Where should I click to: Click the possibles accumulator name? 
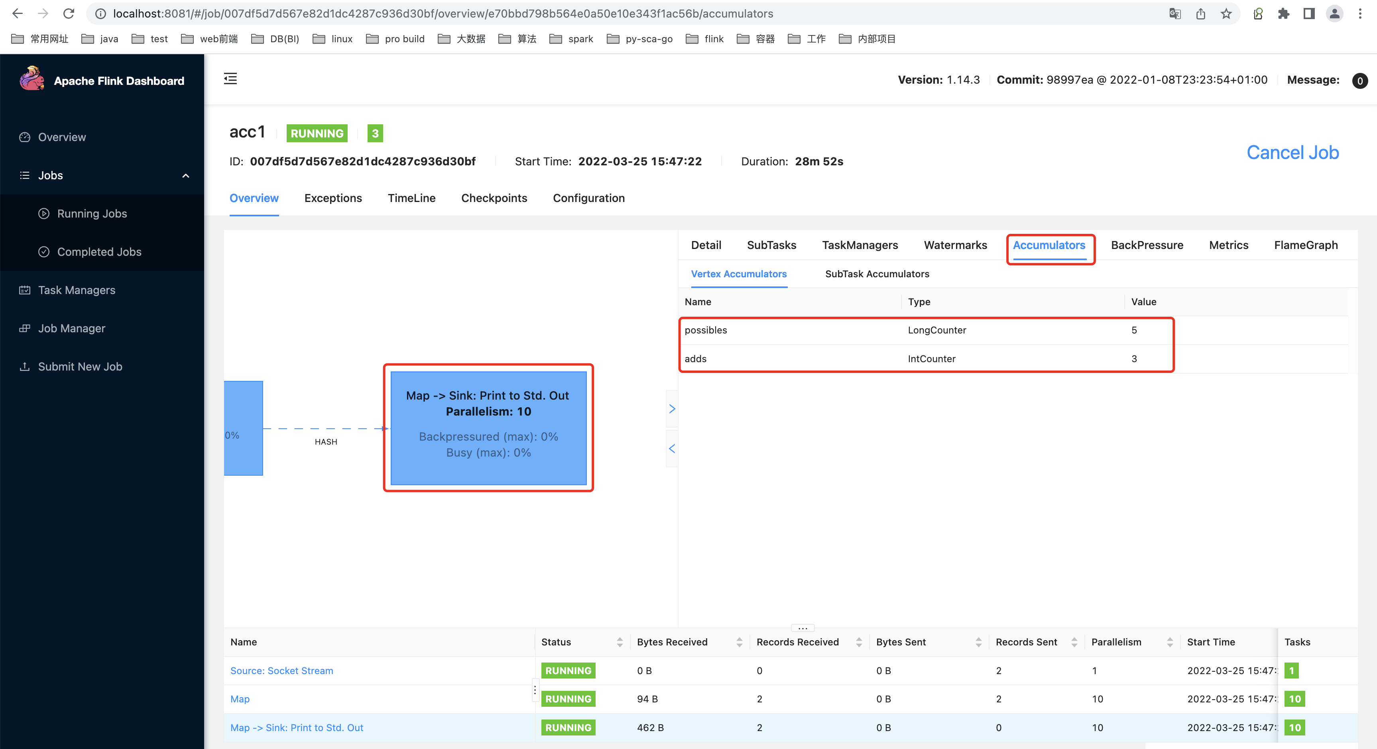tap(706, 330)
